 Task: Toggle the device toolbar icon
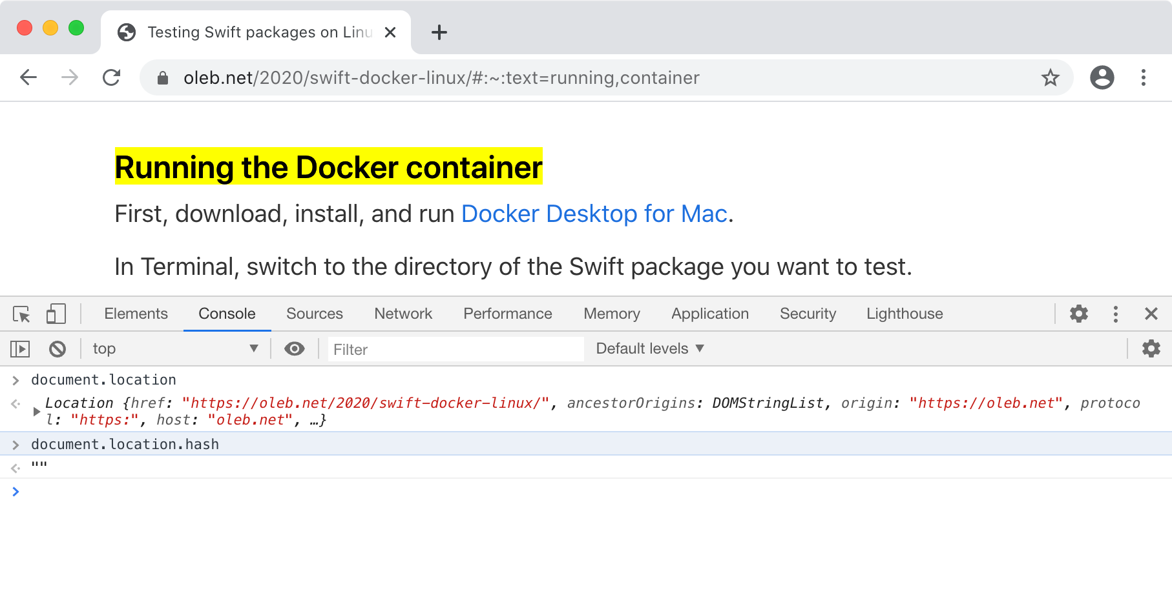tap(56, 314)
